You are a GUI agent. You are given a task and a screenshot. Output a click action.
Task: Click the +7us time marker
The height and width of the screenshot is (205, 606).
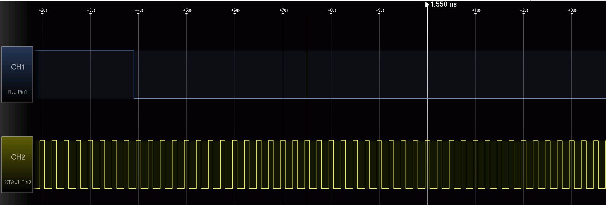tap(283, 10)
